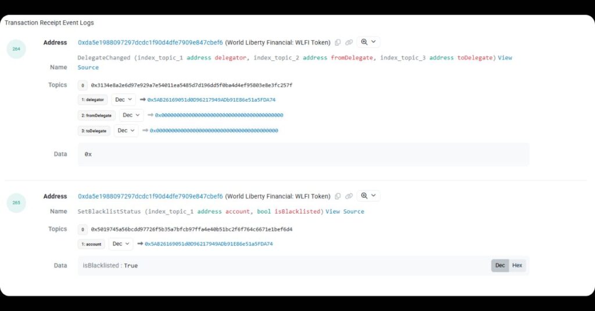Screen dimensions: 595x311
Task: Open View Source for the SetBlacklistStatus event
Action: tap(345, 211)
